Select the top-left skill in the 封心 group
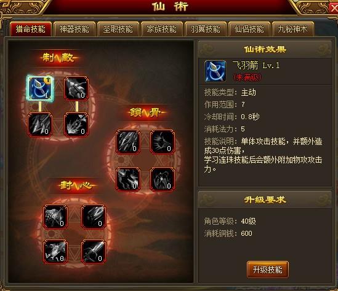 tap(55, 217)
